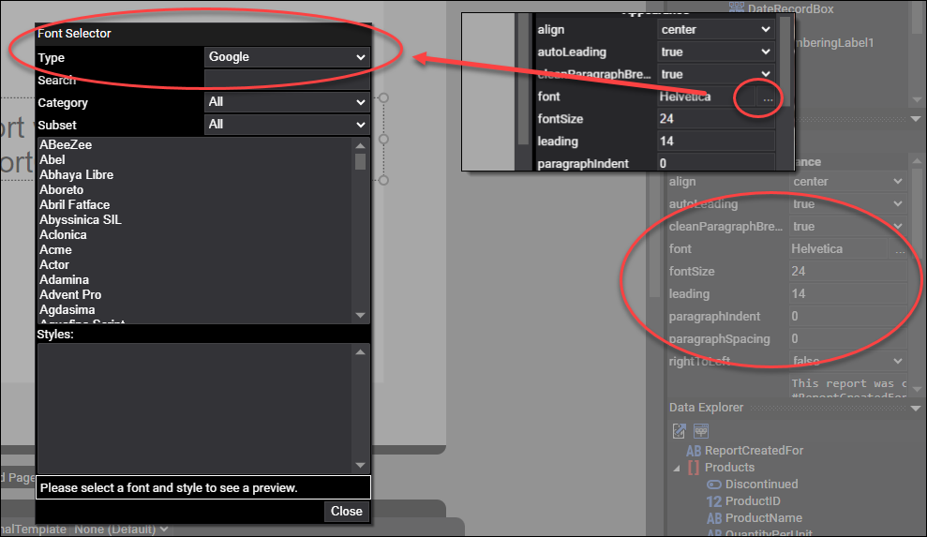Open the Category dropdown

[x=287, y=102]
